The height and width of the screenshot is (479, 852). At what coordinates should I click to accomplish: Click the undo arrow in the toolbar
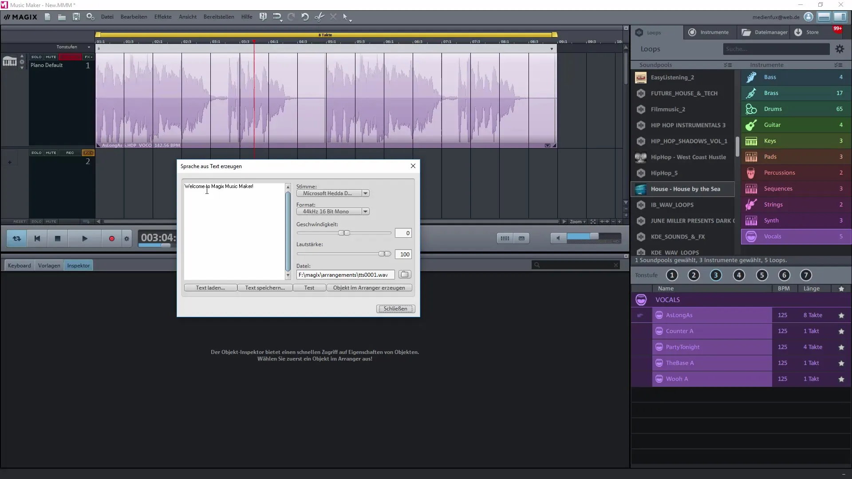(x=305, y=17)
